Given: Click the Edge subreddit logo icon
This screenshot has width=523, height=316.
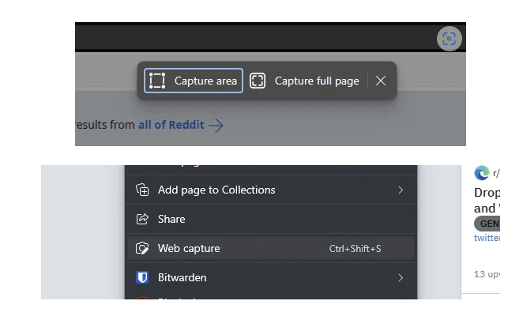Looking at the screenshot, I should (482, 173).
